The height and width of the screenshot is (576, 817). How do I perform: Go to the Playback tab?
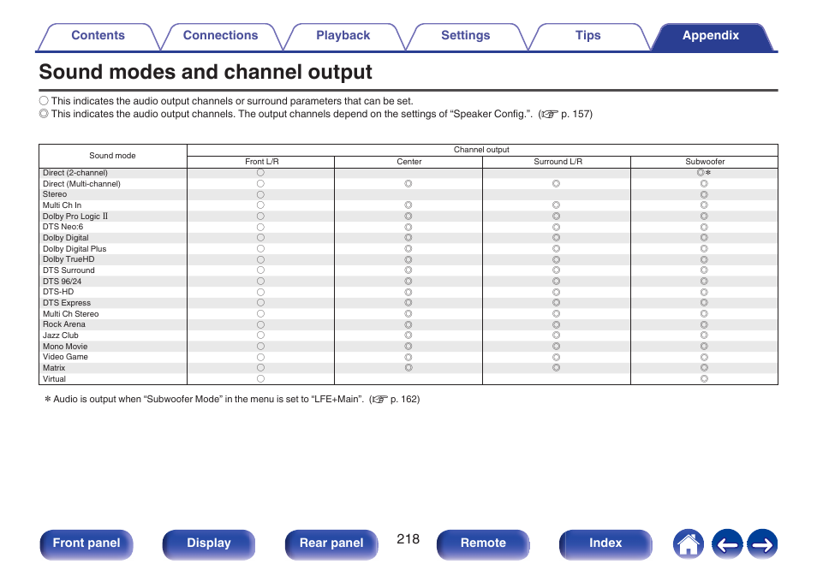pos(343,36)
